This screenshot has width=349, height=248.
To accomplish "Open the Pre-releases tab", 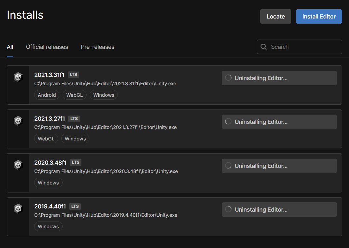I will click(97, 47).
